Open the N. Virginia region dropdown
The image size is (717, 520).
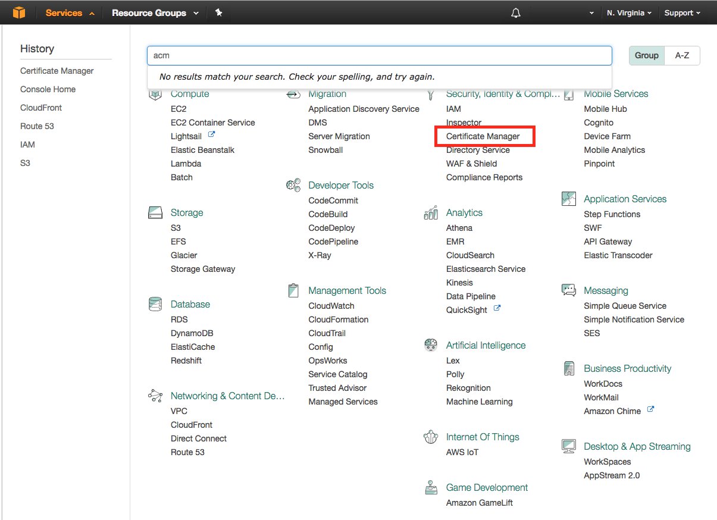(x=629, y=12)
